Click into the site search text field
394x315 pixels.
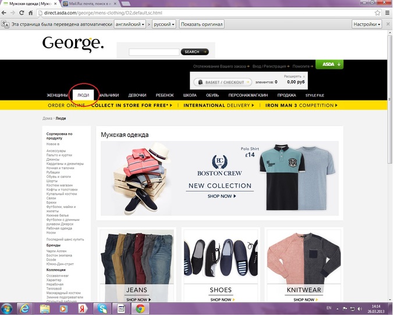point(154,52)
